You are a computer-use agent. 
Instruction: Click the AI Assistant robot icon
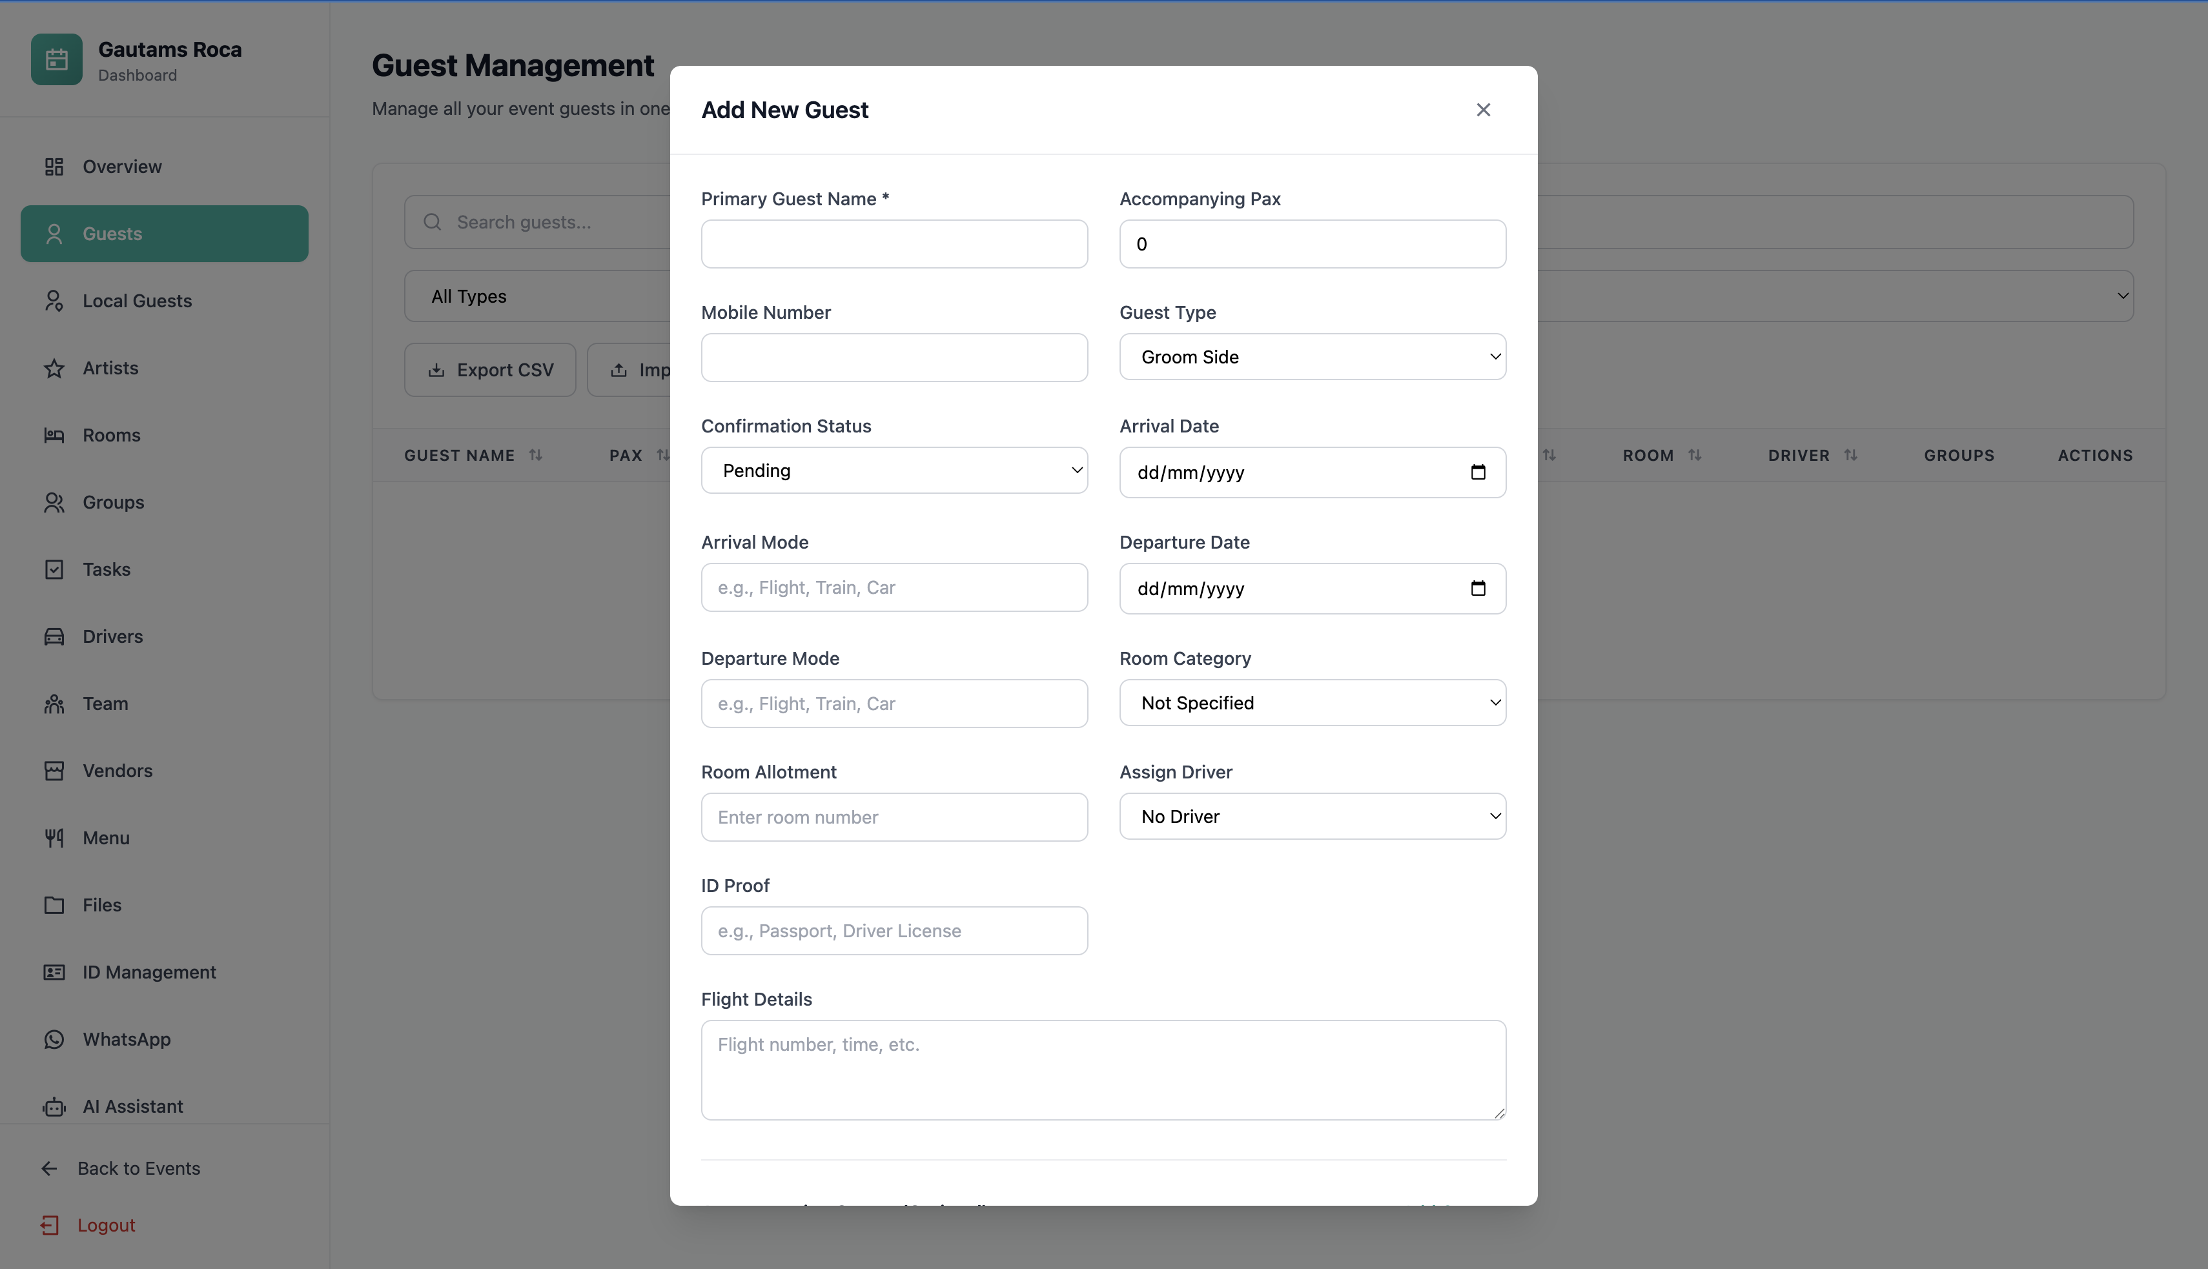(x=54, y=1107)
